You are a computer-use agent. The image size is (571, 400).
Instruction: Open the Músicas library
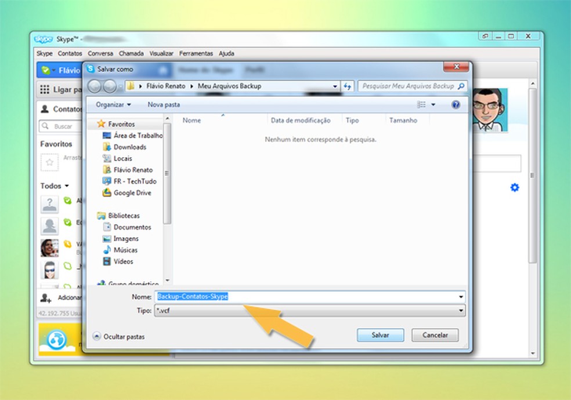[125, 250]
